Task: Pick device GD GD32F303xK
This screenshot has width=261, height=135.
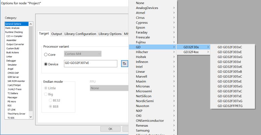Action: coord(233,67)
